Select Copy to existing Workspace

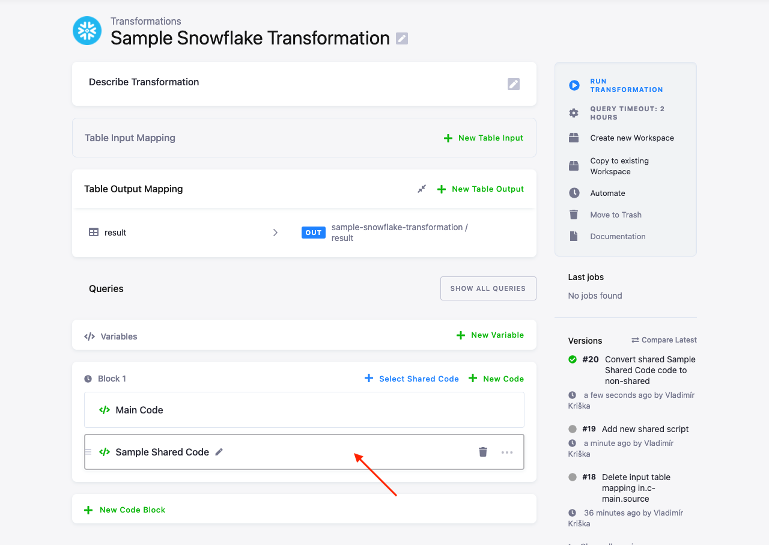point(619,166)
